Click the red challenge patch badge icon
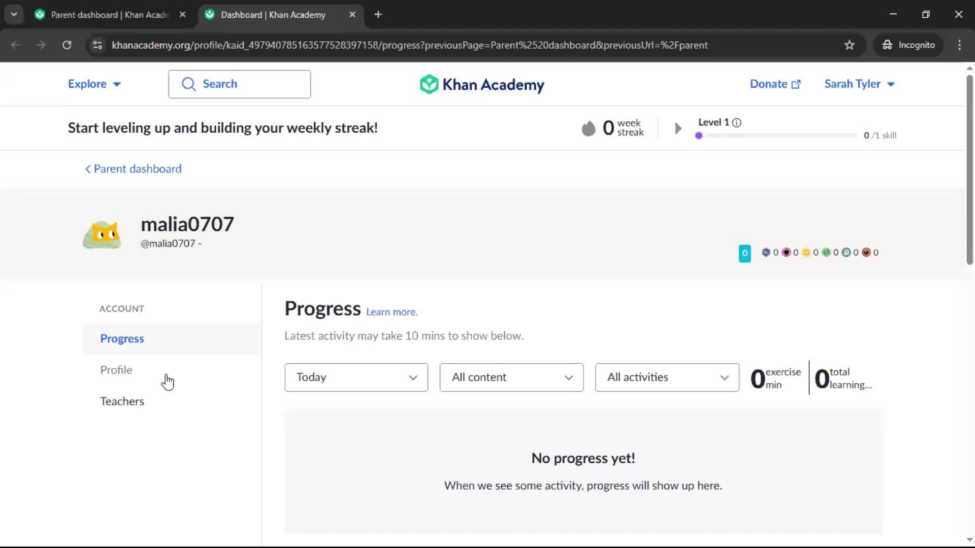 click(x=866, y=252)
